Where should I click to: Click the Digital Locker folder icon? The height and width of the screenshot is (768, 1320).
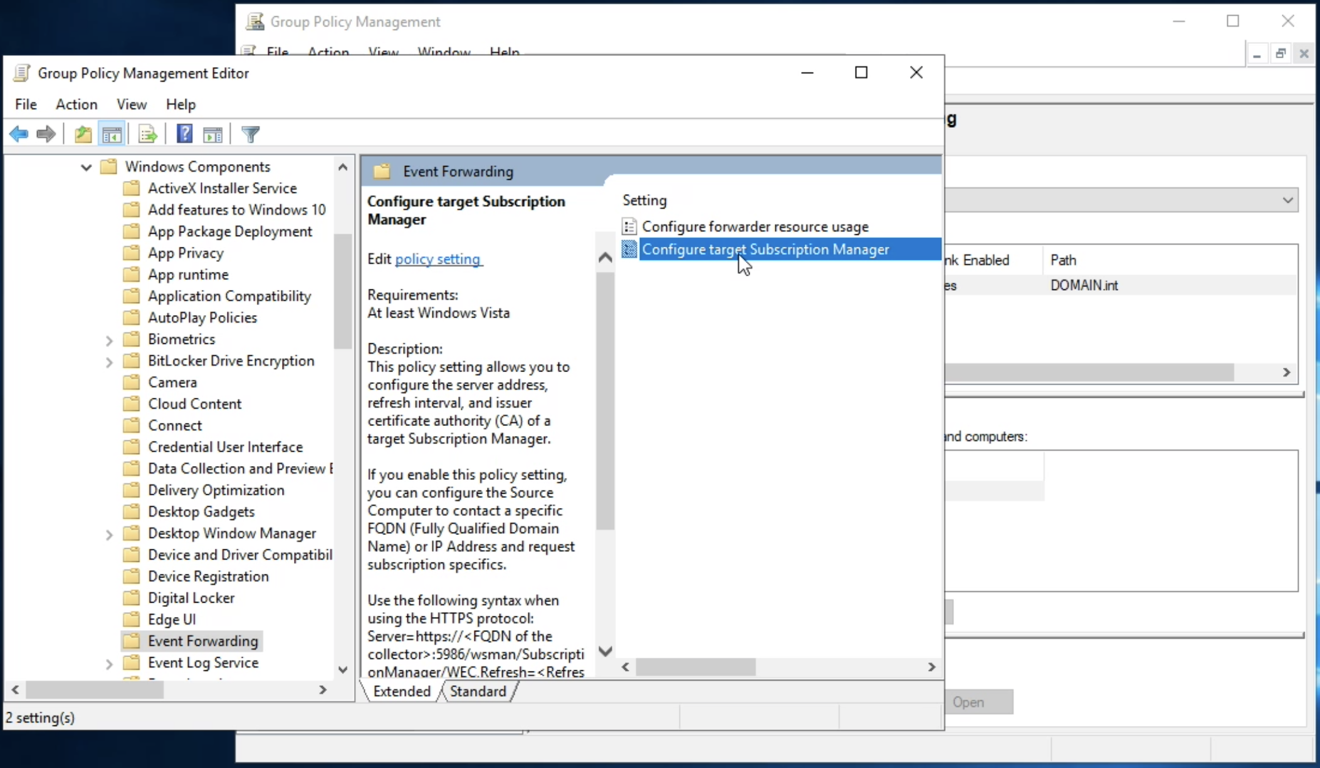131,598
